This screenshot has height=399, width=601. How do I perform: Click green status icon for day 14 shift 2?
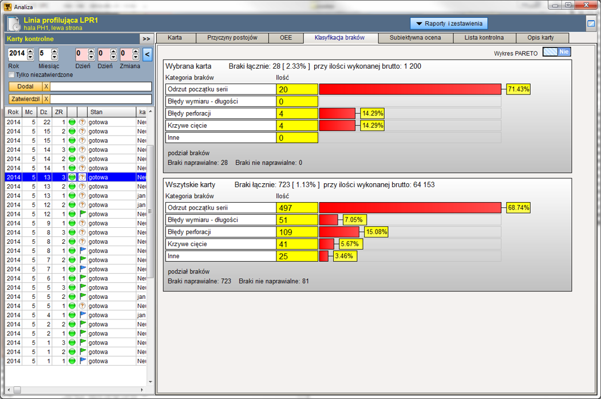tap(72, 159)
